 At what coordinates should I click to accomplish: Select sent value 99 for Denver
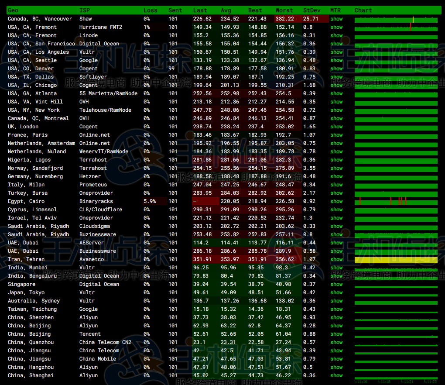coord(171,69)
